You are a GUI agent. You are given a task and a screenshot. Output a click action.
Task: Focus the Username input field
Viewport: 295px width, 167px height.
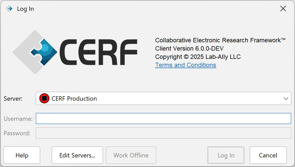tap(163, 119)
